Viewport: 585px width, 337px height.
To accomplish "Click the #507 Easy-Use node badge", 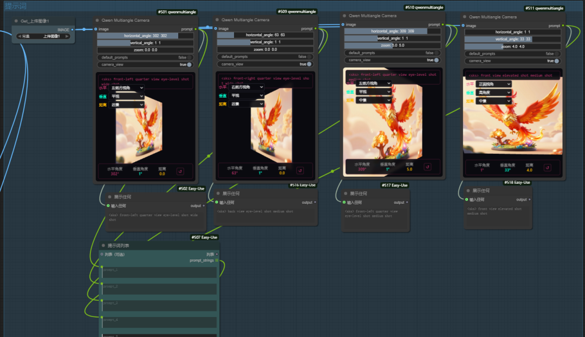I will [x=204, y=237].
